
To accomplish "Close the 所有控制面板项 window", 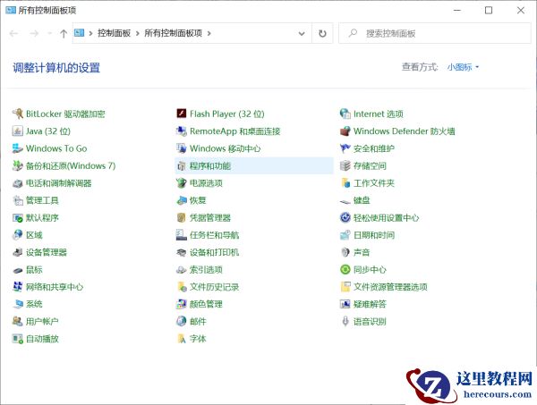I will pyautogui.click(x=521, y=10).
